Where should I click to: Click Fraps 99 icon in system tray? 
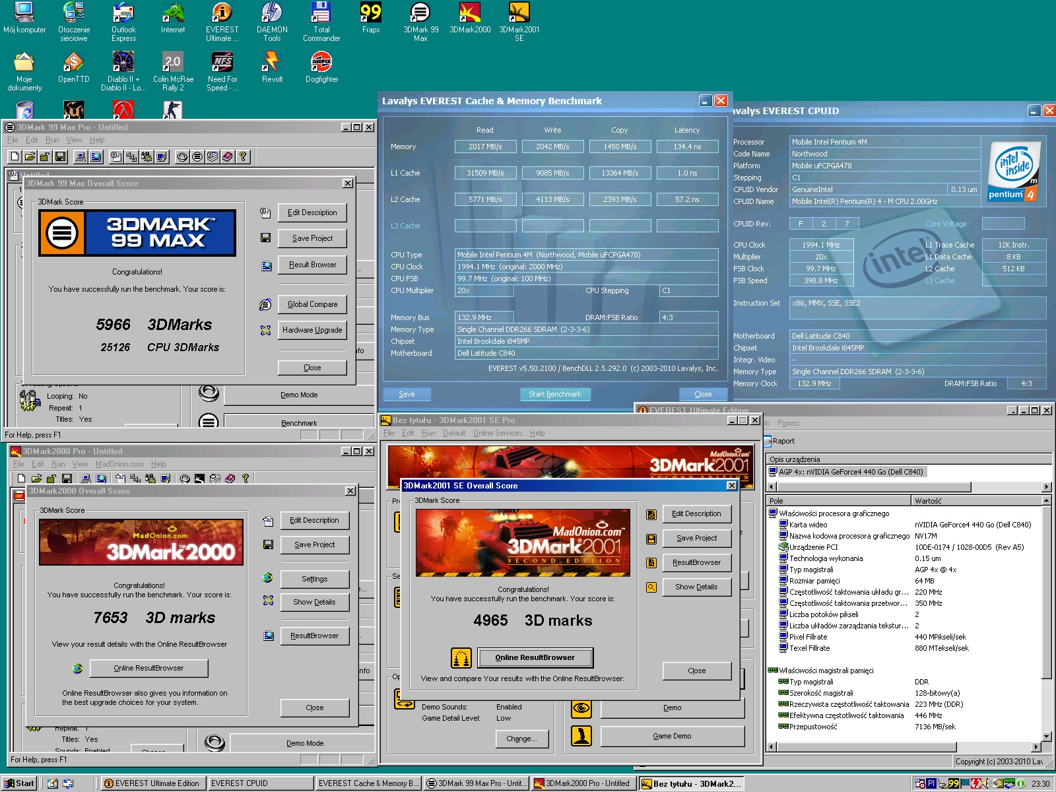tap(954, 783)
